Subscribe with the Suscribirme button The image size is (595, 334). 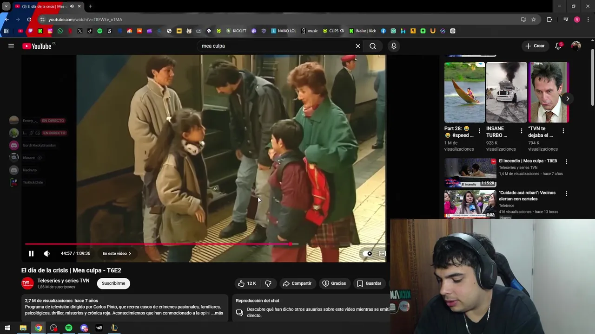(113, 283)
